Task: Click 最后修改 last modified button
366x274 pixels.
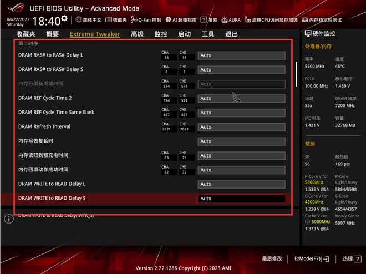Action: click(272, 259)
